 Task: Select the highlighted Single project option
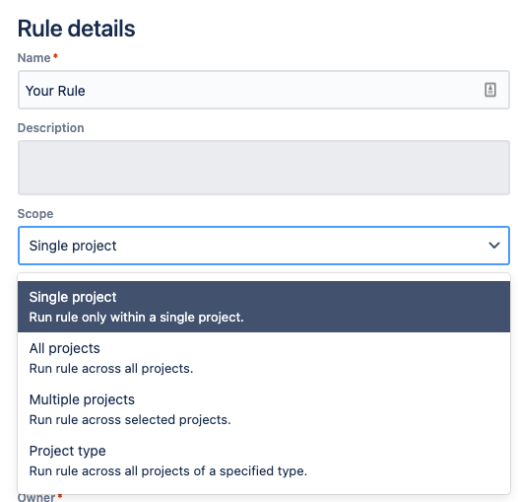coord(264,307)
